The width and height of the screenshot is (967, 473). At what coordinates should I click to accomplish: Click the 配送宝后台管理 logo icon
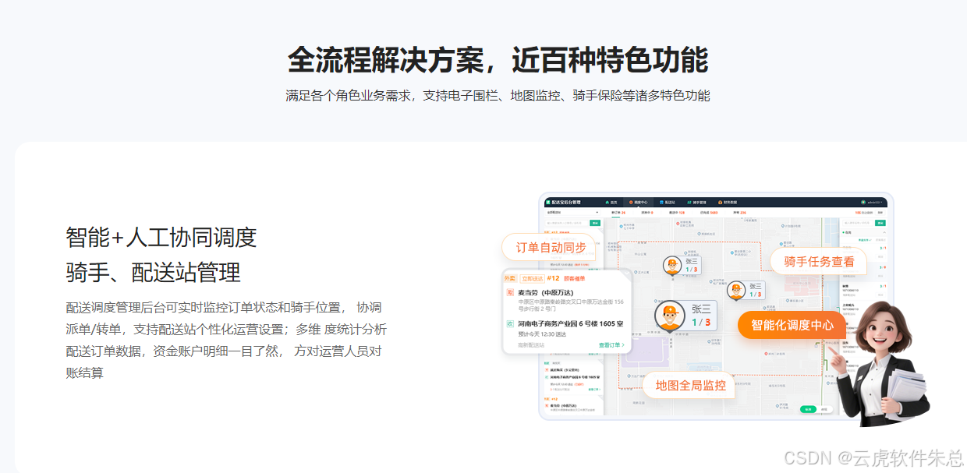point(547,202)
